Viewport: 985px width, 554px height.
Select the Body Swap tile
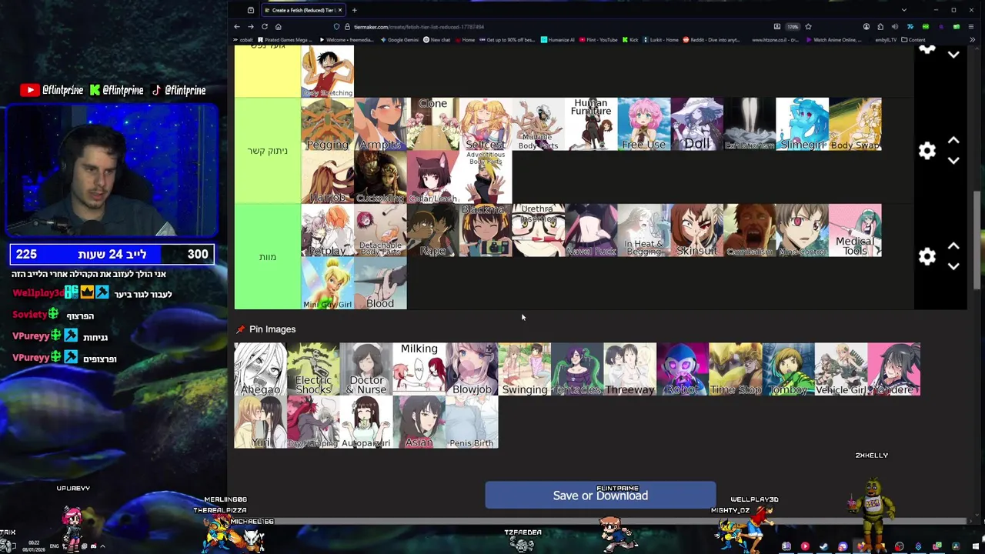856,124
